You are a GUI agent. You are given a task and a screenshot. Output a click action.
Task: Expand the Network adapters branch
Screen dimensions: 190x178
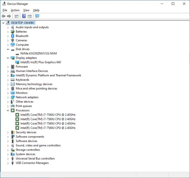coord(8,97)
